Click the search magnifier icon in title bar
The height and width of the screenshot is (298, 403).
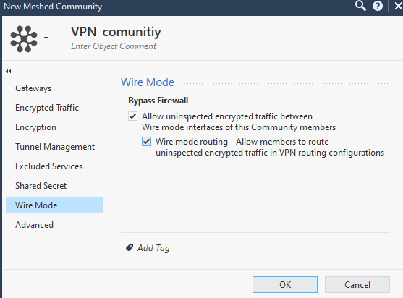(x=360, y=6)
